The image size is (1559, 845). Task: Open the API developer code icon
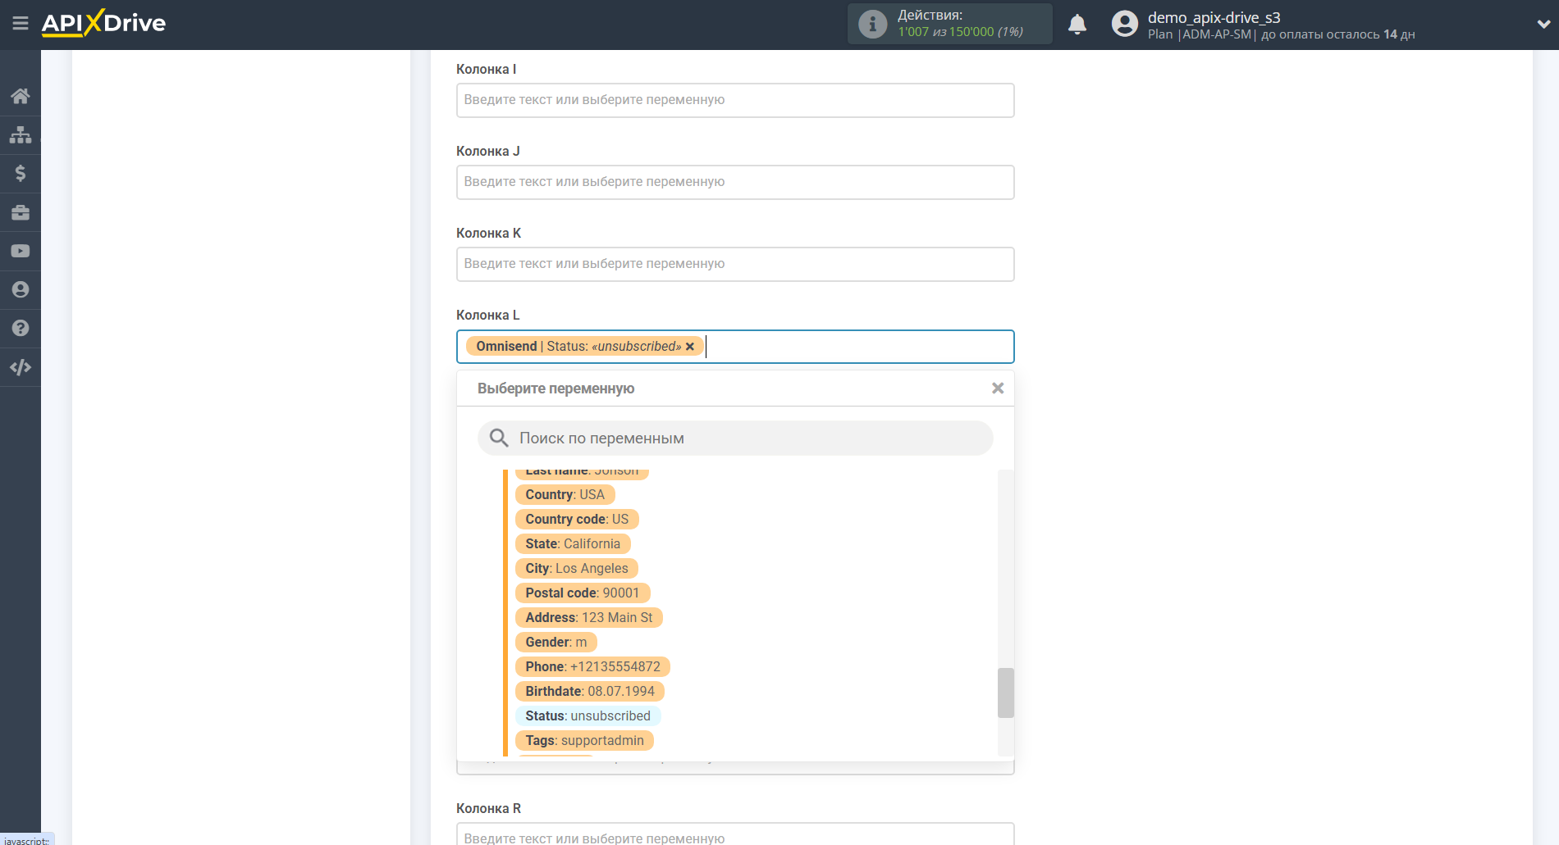[x=21, y=366]
